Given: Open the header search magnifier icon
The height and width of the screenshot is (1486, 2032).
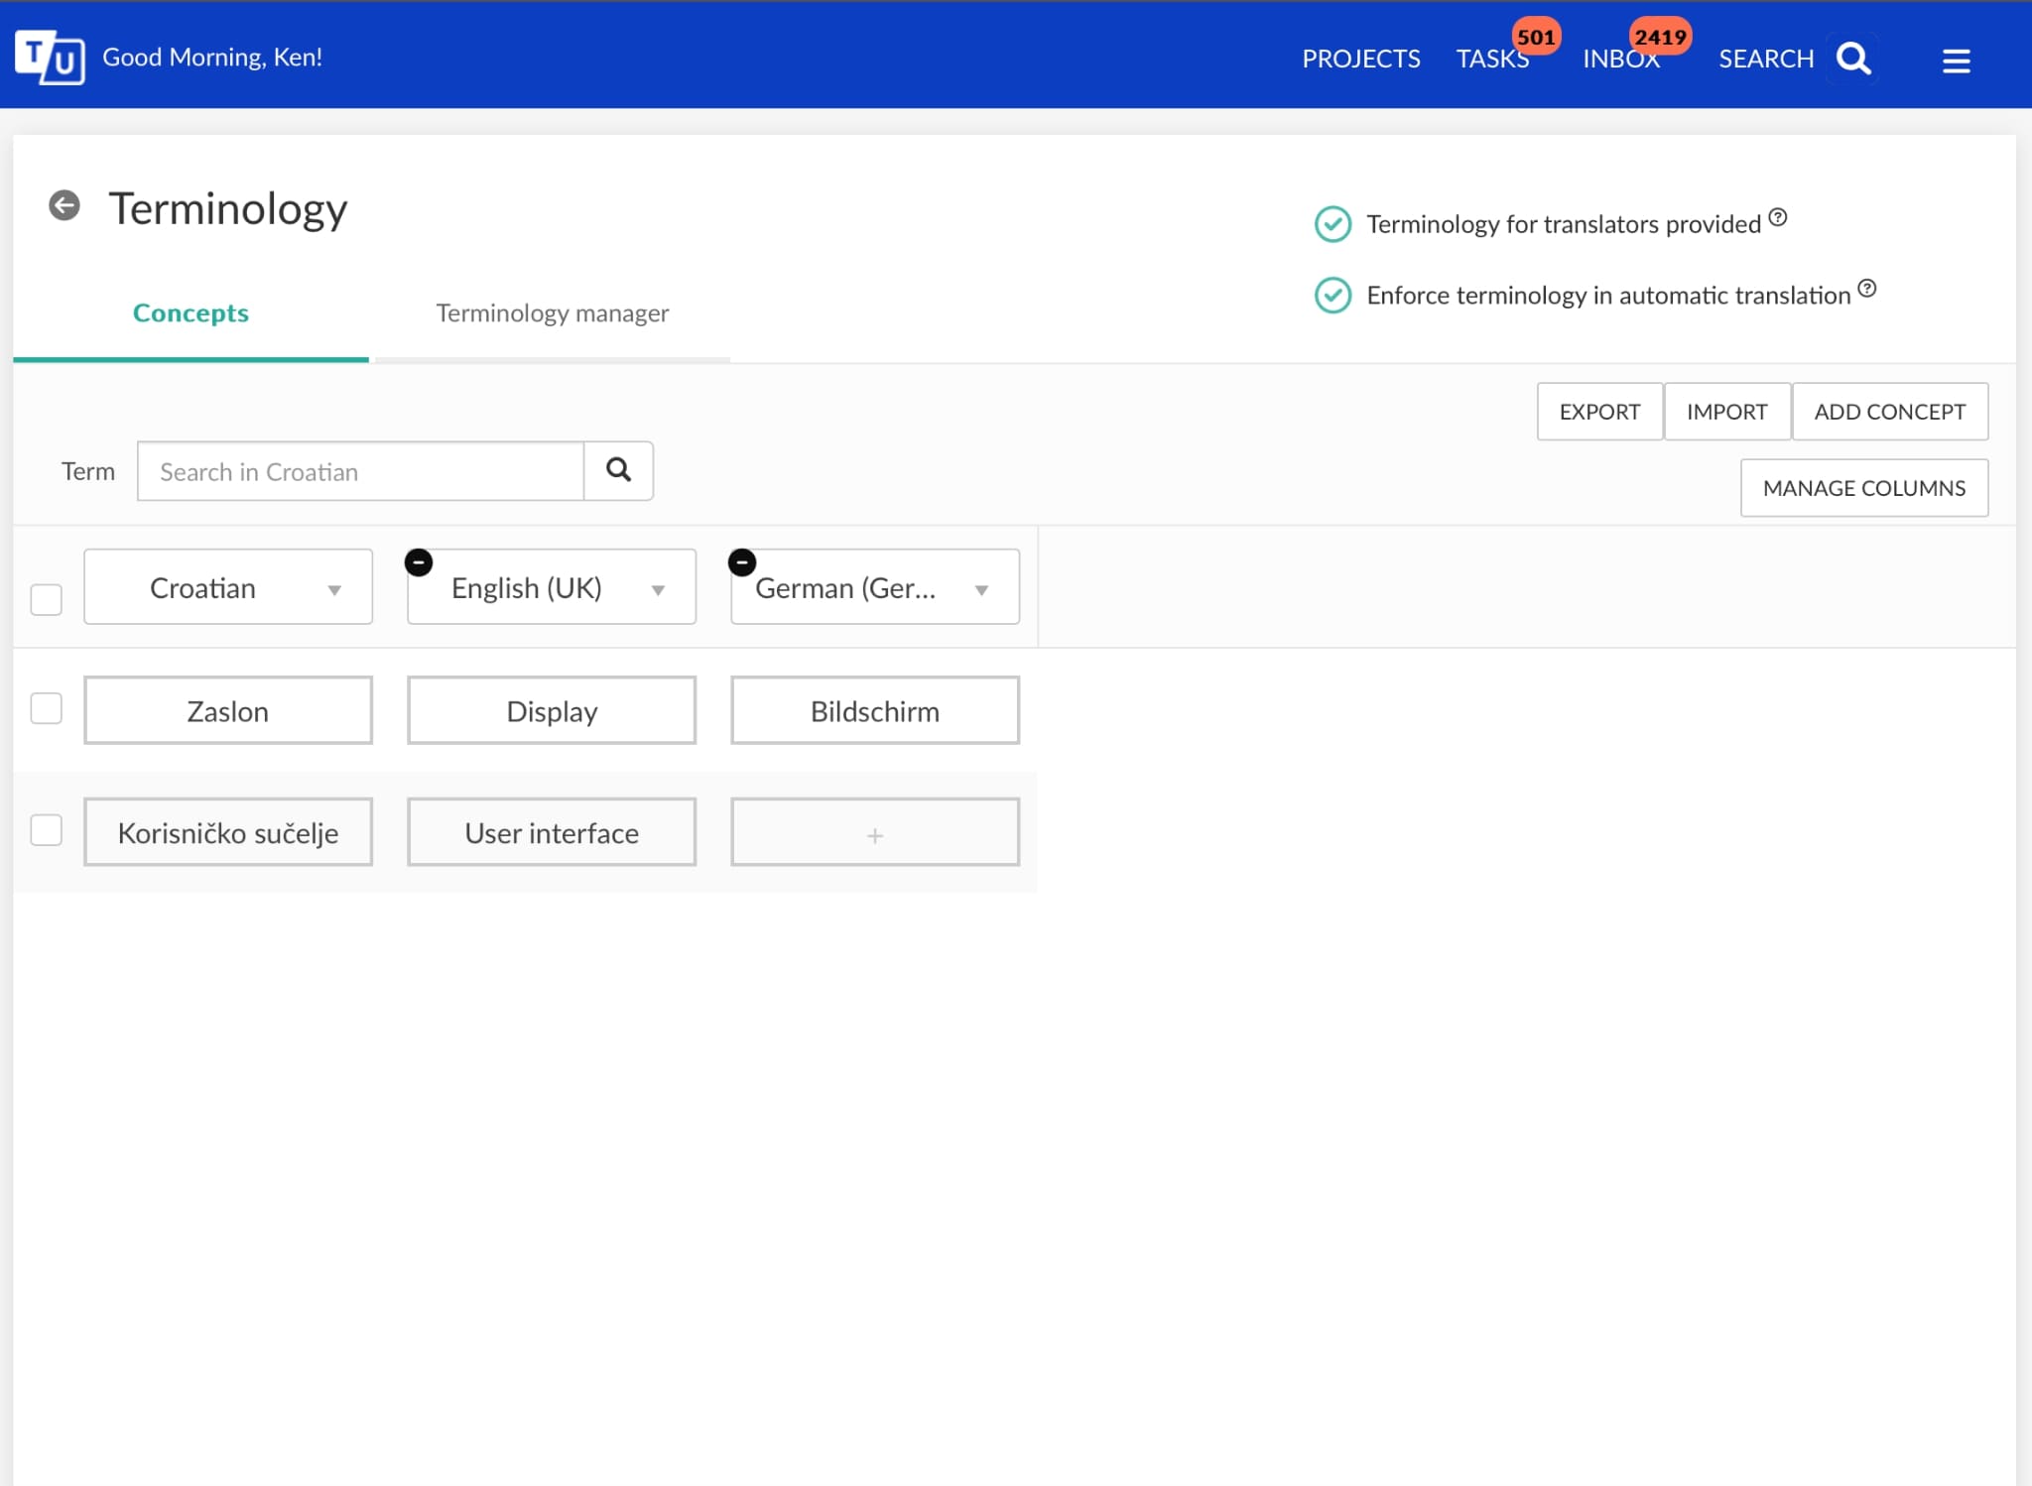Looking at the screenshot, I should click(x=1853, y=59).
